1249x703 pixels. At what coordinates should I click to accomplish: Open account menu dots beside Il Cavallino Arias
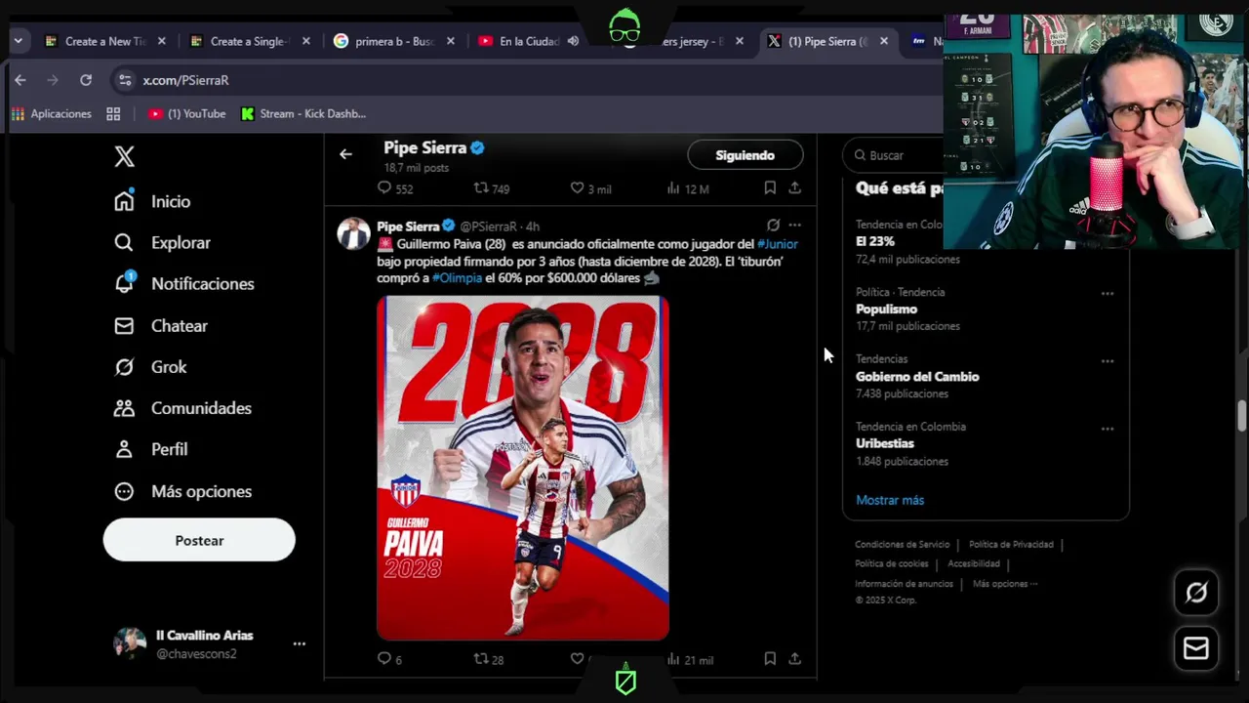[x=299, y=643]
